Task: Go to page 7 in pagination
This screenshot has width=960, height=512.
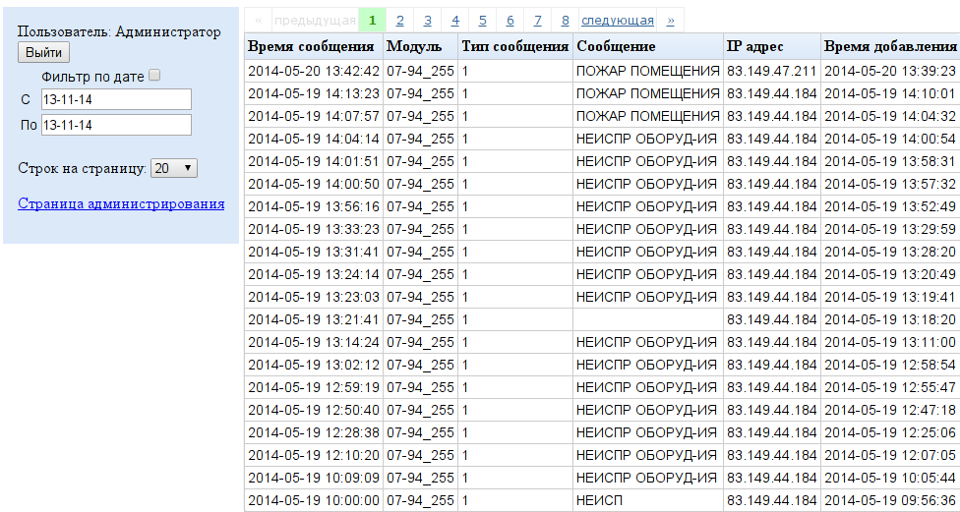Action: coord(537,20)
